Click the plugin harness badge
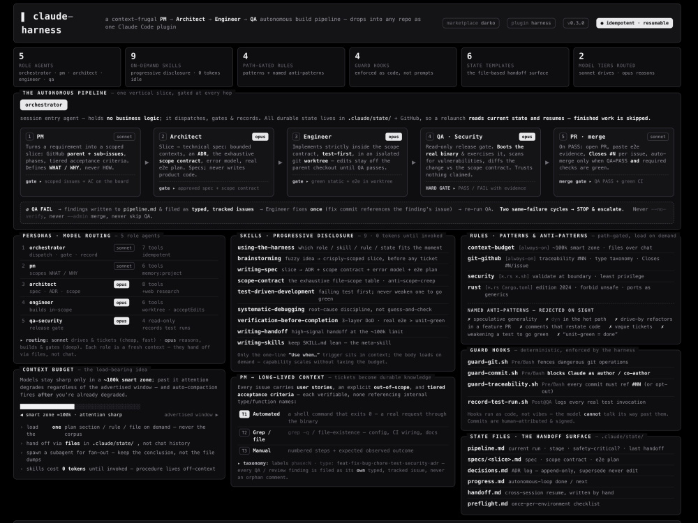The width and height of the screenshot is (698, 523). pos(530,23)
